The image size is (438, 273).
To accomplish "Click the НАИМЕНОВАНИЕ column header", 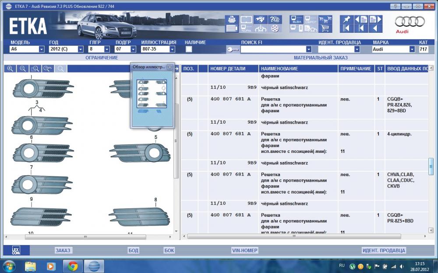I will tap(298, 69).
